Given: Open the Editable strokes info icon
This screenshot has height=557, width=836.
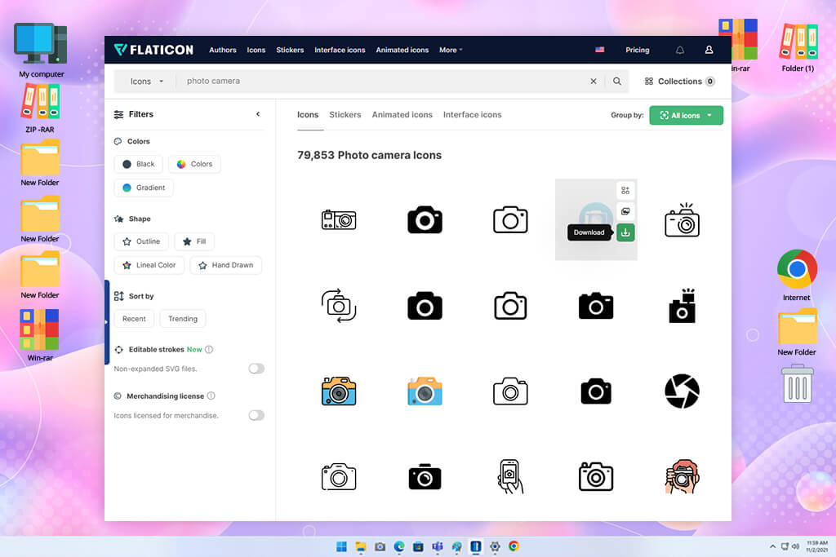Looking at the screenshot, I should (x=209, y=349).
